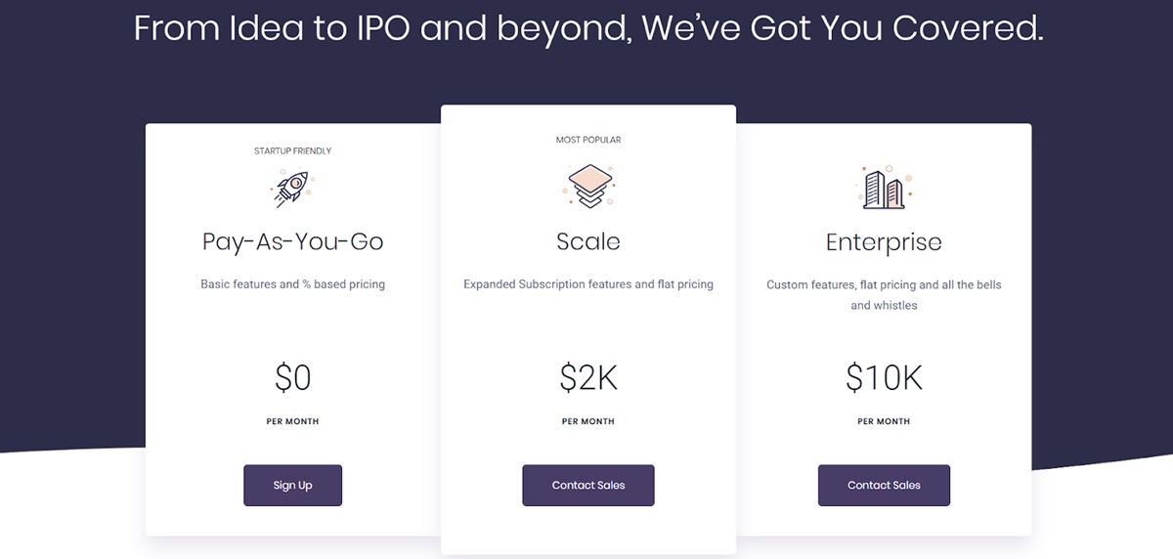Click the "Custom features, flat pricing" description
Screen dimensions: 1173x559
pyautogui.click(x=884, y=295)
